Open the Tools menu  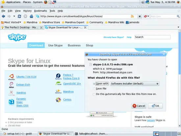(x=52, y=11)
